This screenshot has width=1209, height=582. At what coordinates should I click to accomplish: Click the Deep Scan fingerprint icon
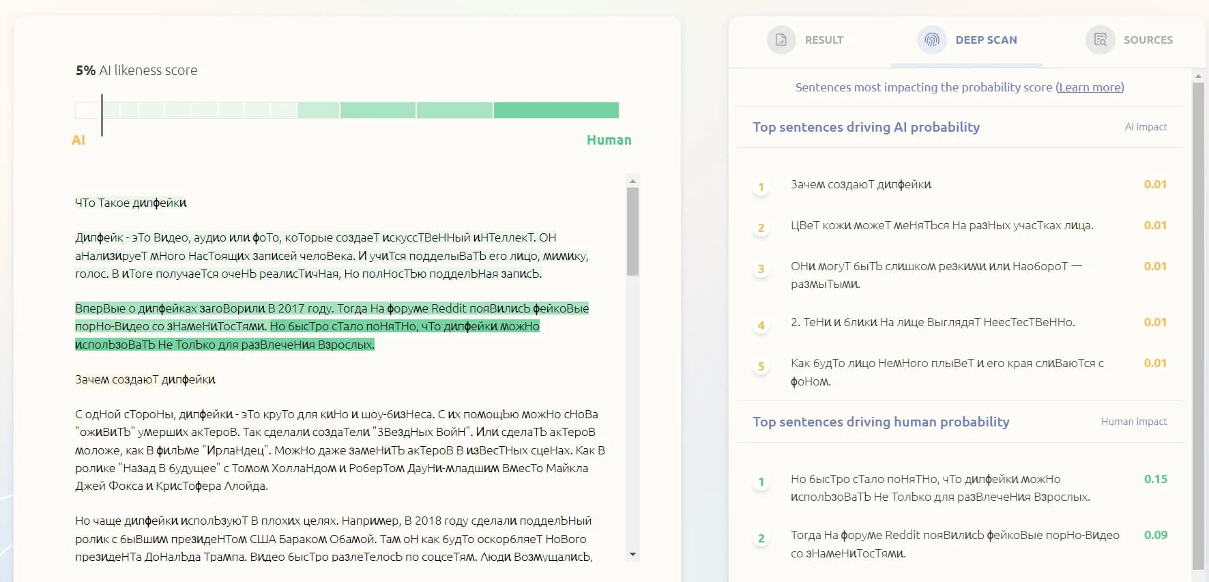(x=931, y=40)
